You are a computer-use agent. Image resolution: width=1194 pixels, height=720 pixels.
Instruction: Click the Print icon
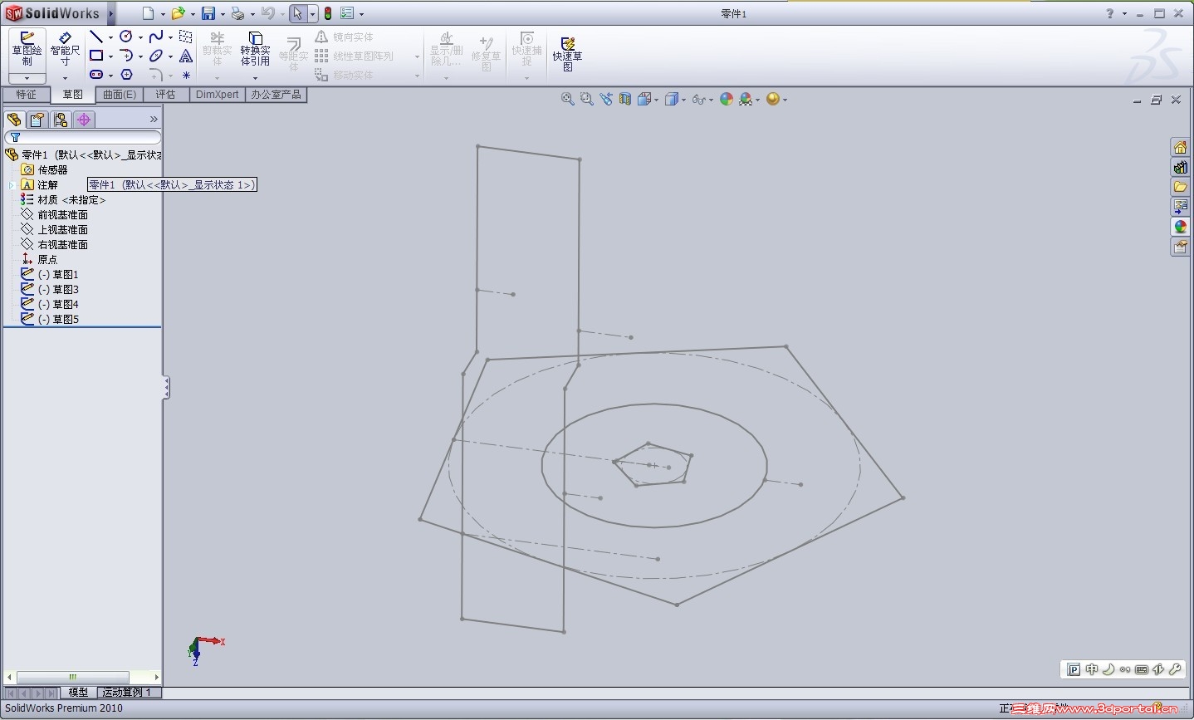coord(237,13)
